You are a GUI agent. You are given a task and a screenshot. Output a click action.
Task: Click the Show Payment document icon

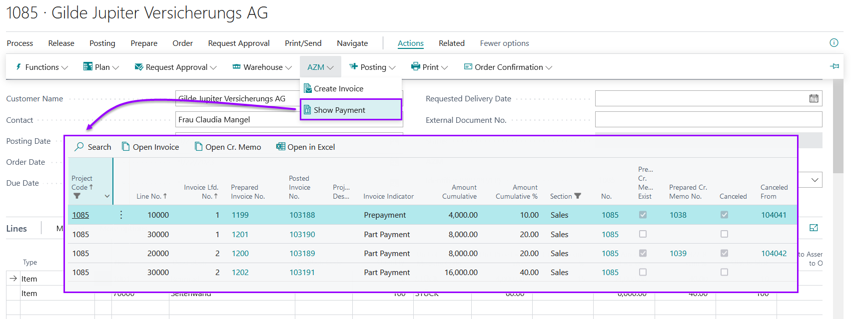[308, 110]
